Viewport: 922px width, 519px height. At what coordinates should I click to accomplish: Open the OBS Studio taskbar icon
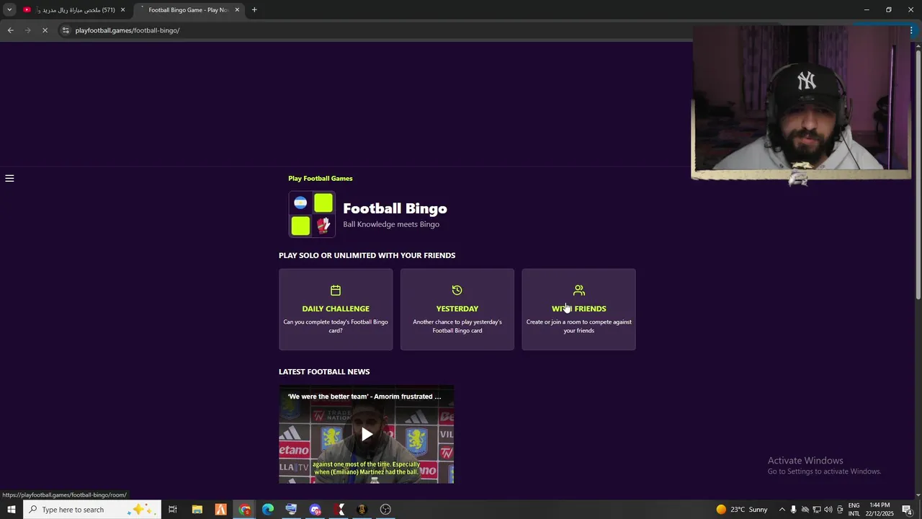pos(385,510)
